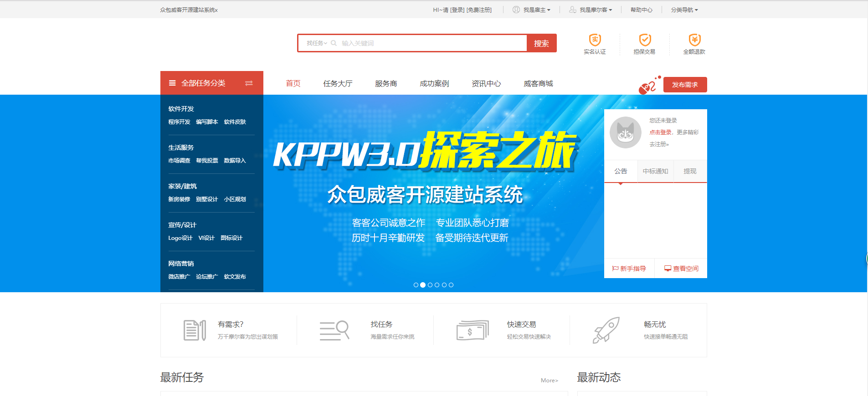
Task: Click the rocket icon next to 畅无忧
Action: point(606,330)
